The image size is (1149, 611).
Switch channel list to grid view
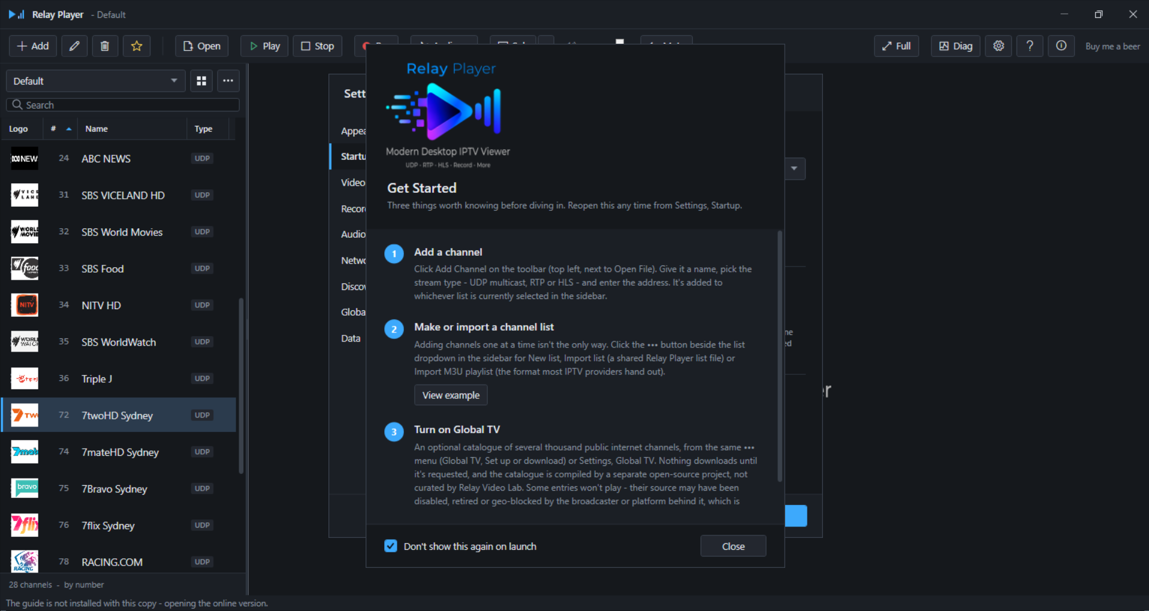[x=201, y=81]
